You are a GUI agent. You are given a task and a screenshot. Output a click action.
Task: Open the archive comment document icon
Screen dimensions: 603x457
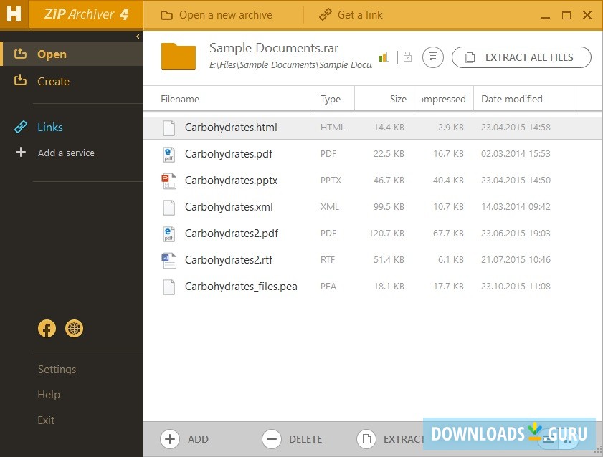(432, 57)
